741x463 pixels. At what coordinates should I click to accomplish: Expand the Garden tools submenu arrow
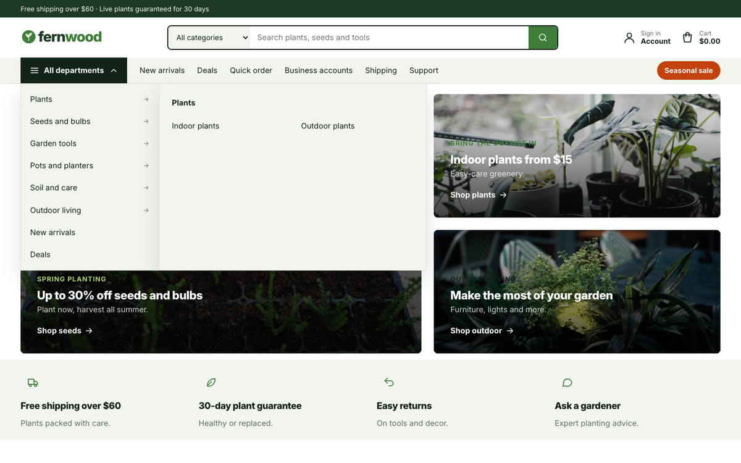pyautogui.click(x=146, y=144)
